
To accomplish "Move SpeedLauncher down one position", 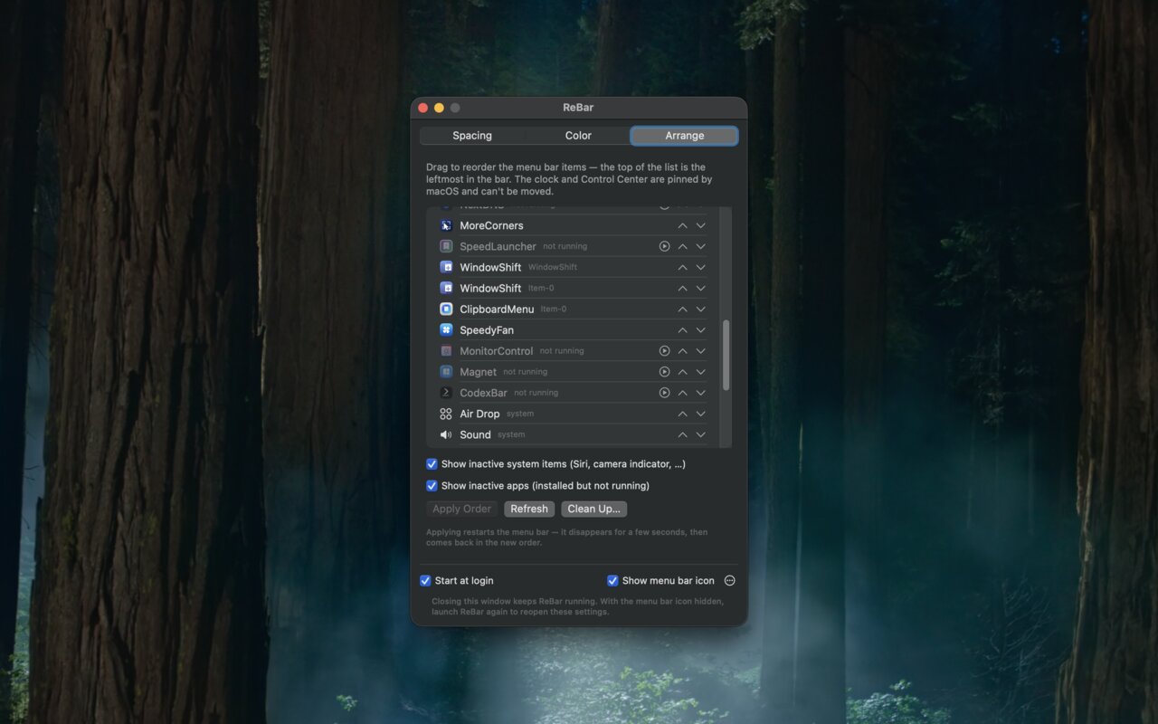I will (x=700, y=246).
